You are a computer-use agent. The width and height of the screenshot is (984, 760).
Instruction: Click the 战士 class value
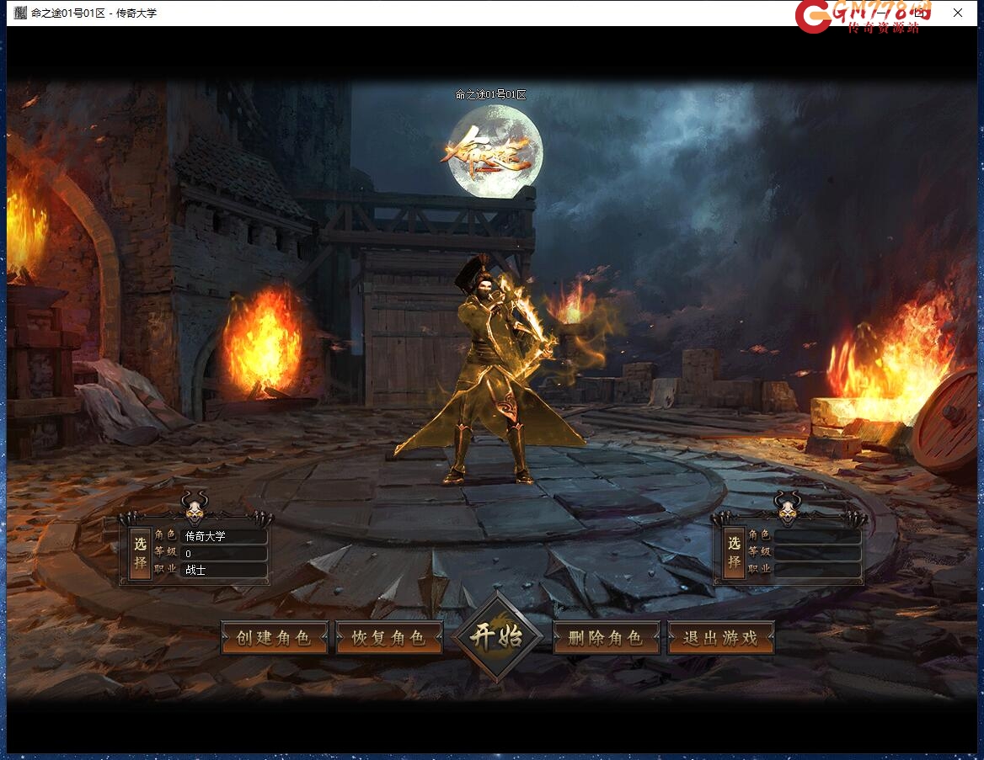coord(195,570)
